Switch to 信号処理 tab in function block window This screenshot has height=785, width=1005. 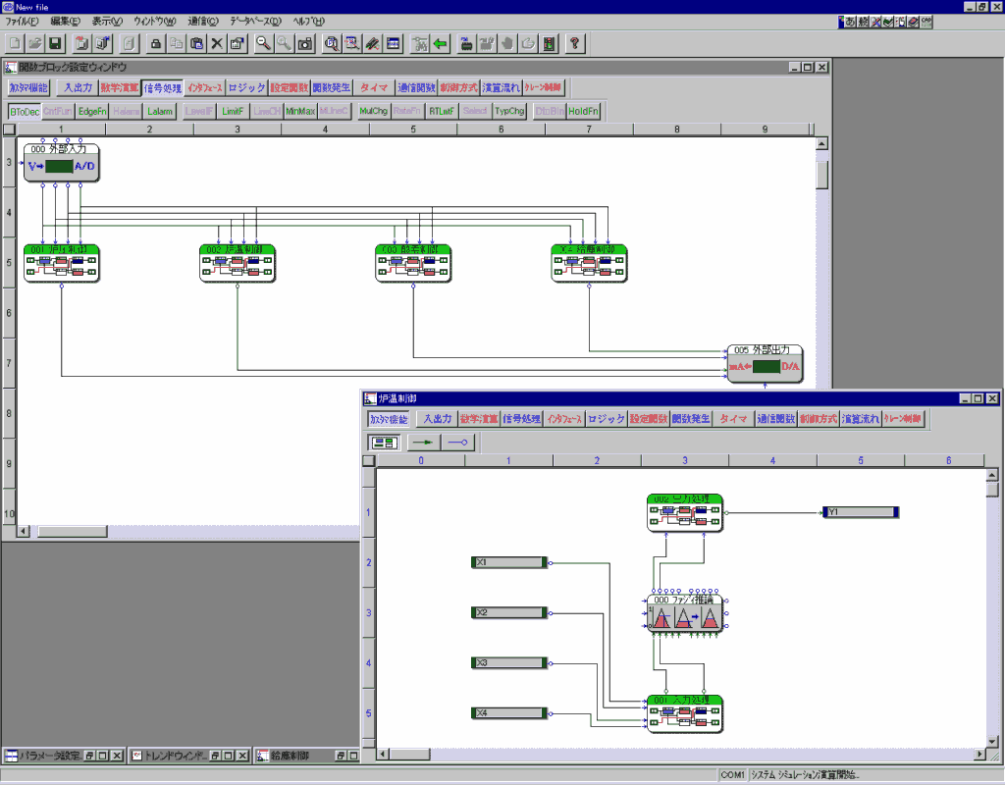point(162,87)
